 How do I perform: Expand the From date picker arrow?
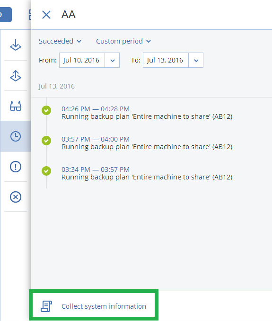pyautogui.click(x=112, y=60)
